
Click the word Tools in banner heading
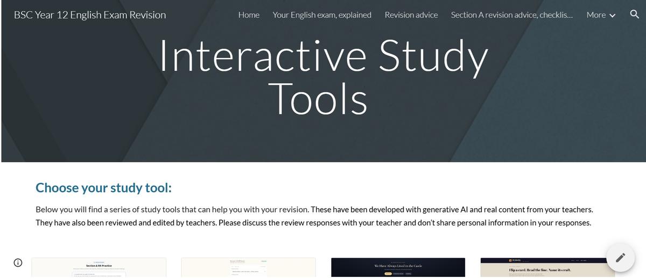coord(318,99)
